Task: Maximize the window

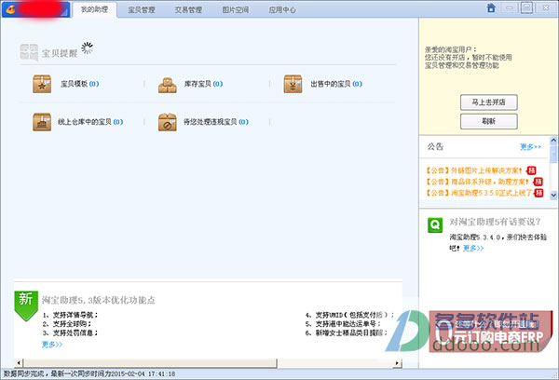Action: (527, 7)
